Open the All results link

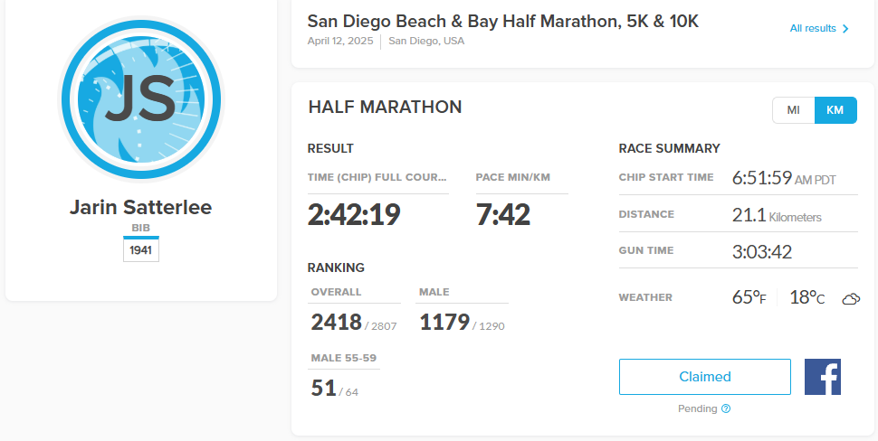click(x=813, y=29)
